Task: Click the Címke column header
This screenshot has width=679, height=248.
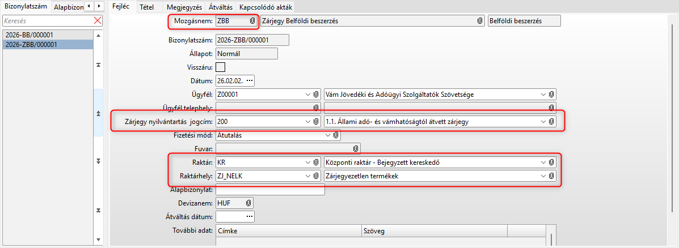Action: [288, 230]
